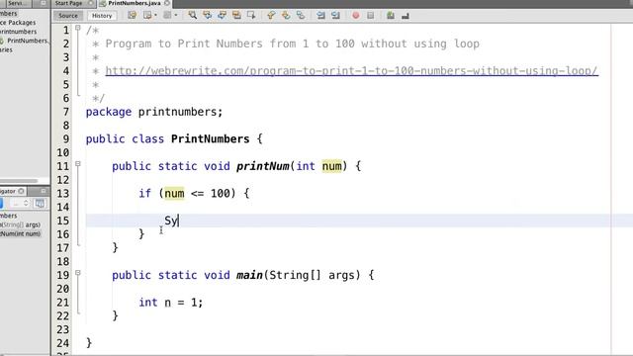This screenshot has height=356, width=633.
Task: Click highlighted 'num' in if condition
Action: pos(174,194)
